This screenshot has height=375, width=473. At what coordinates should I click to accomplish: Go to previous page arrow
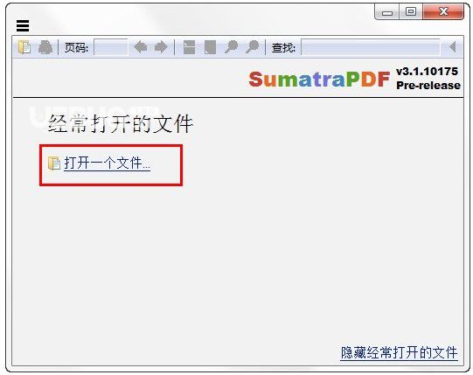(140, 47)
